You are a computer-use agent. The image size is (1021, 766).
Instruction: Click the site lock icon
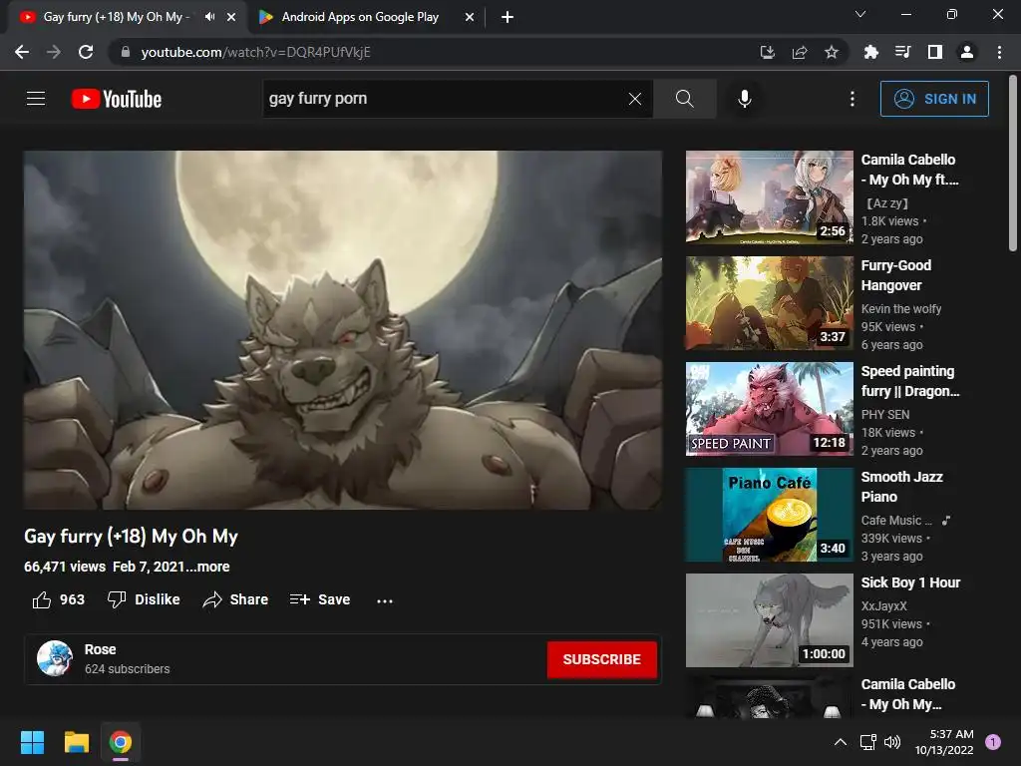click(126, 52)
